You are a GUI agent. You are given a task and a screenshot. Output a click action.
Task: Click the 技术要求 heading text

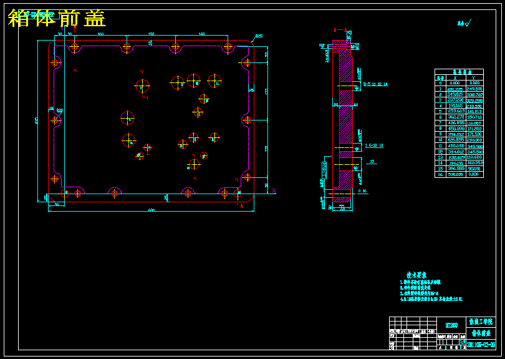(x=416, y=275)
